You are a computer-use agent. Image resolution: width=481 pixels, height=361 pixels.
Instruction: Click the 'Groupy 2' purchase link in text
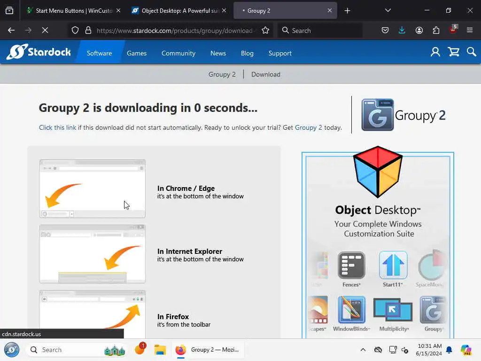(308, 127)
